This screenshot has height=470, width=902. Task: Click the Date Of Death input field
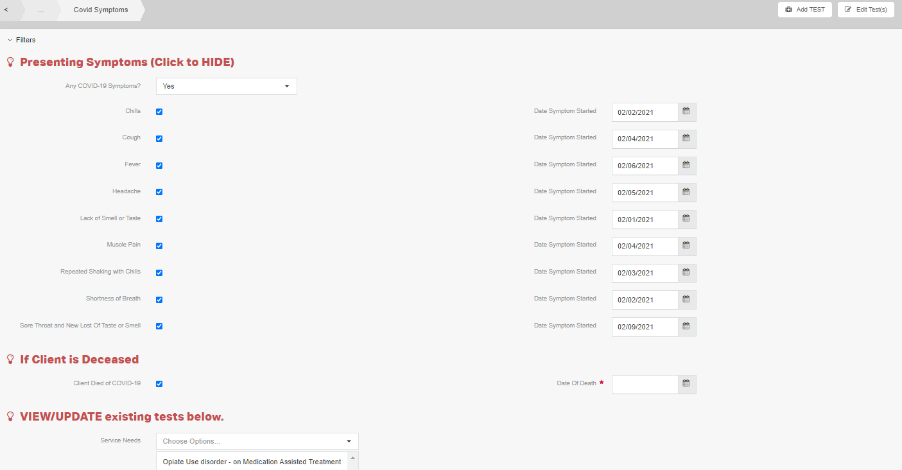point(645,384)
